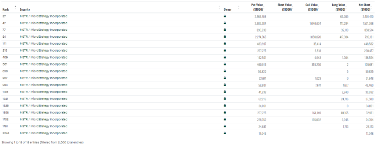Click the lock icon in rank 141 row
The width and height of the screenshot is (376, 146).
pos(225,44)
